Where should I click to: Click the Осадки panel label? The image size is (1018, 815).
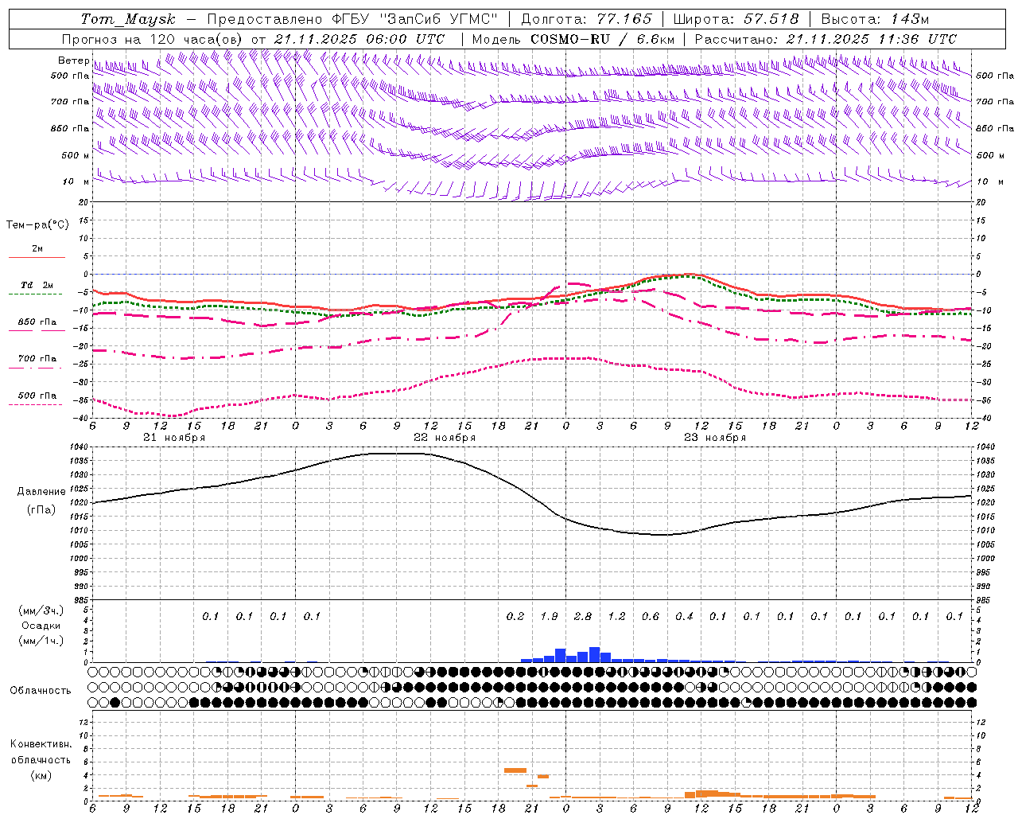[41, 626]
